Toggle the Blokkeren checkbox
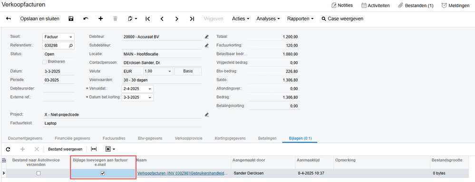The image size is (475, 182). point(45,62)
